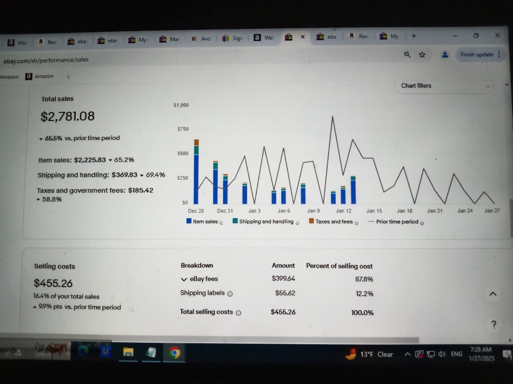Open Microsoft Edge from the taskbar
This screenshot has height=384, width=513.
tap(84, 351)
